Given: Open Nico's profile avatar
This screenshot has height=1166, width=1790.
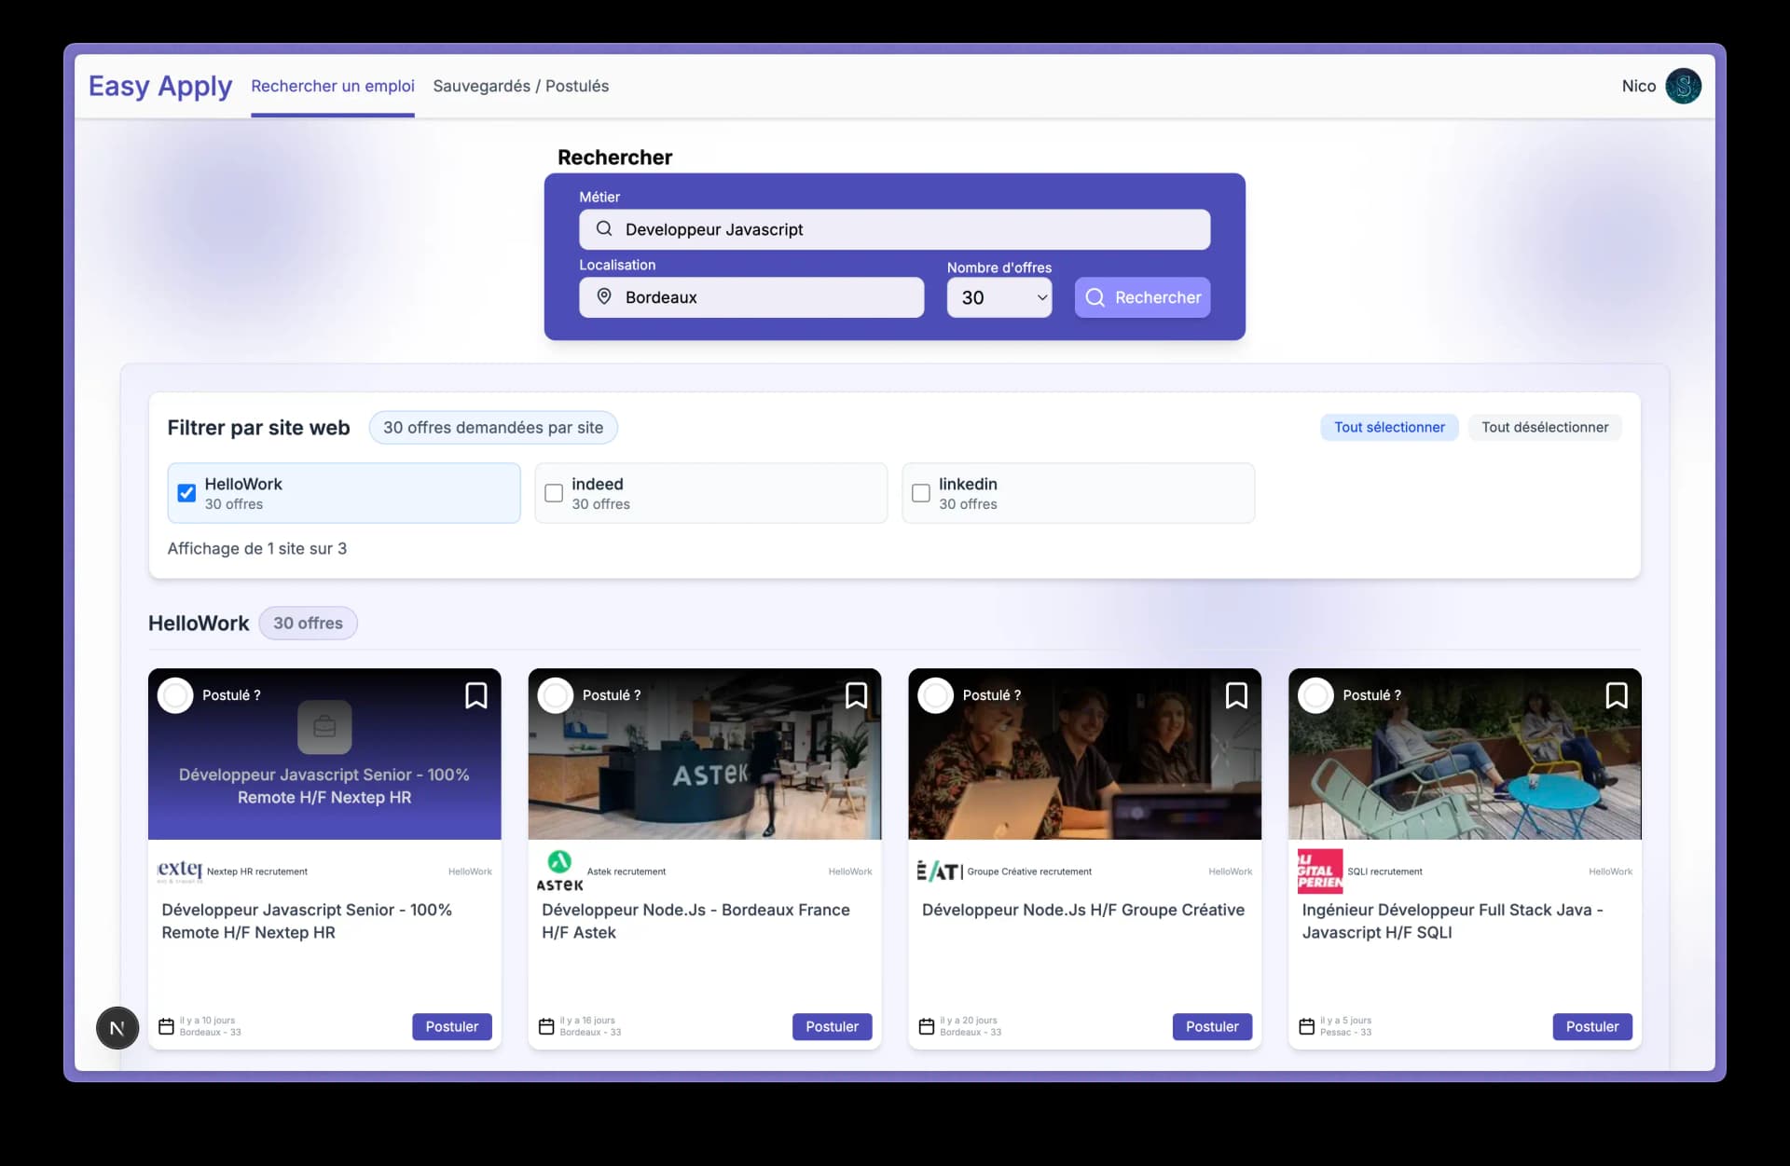Looking at the screenshot, I should (x=1683, y=86).
